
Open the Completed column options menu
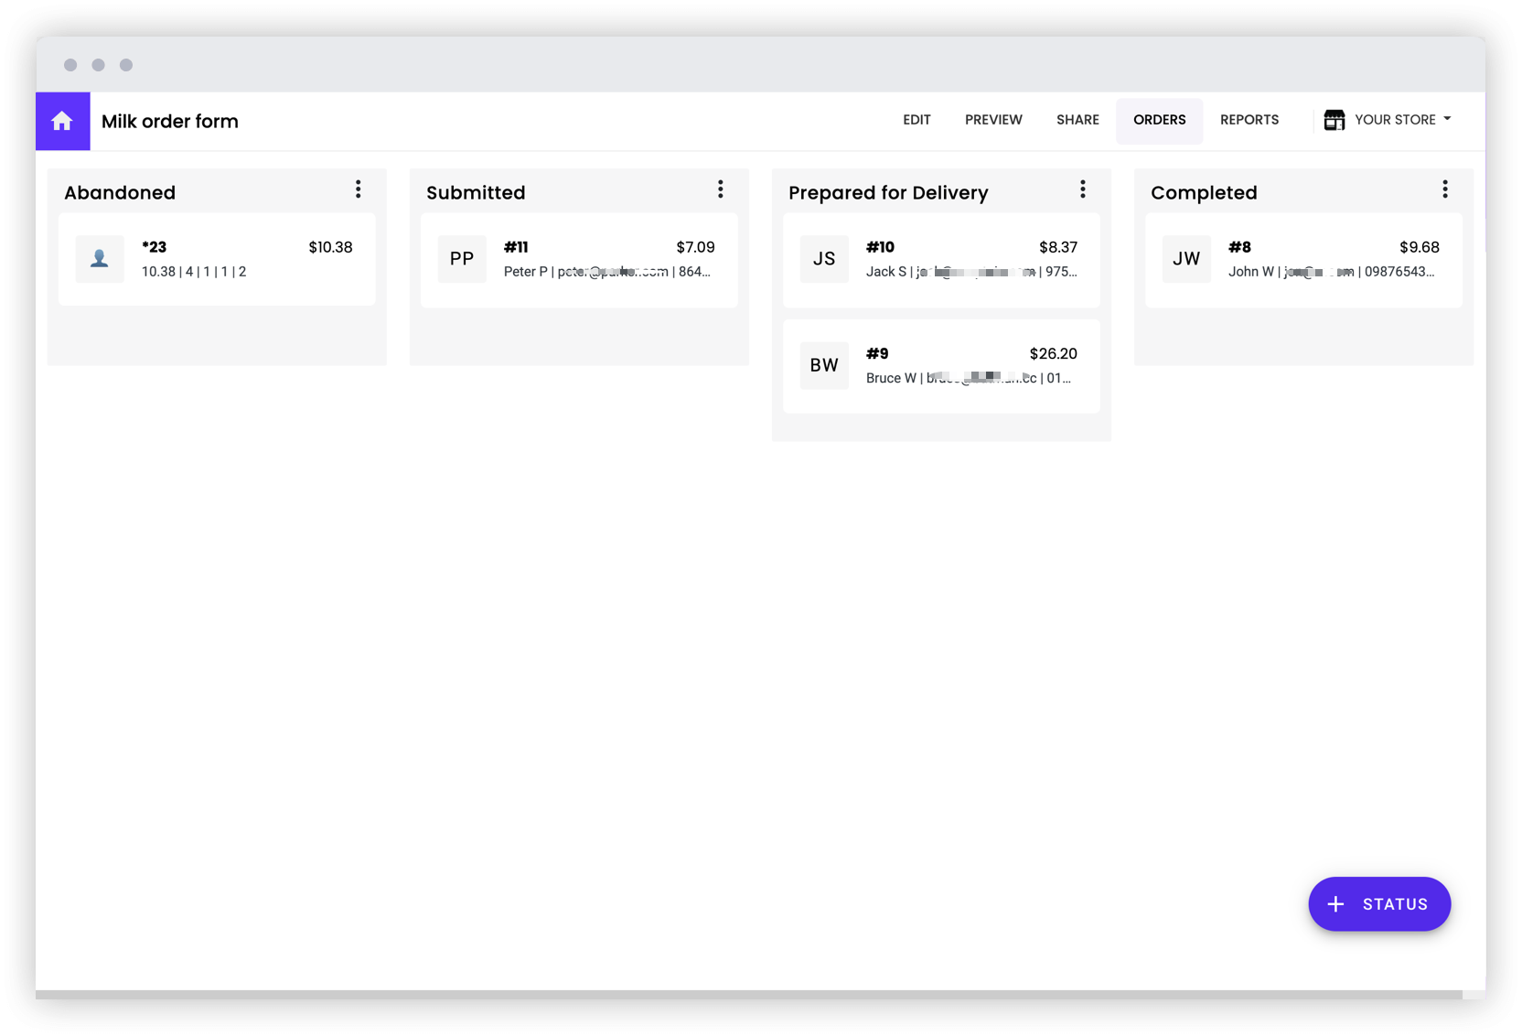click(x=1444, y=189)
